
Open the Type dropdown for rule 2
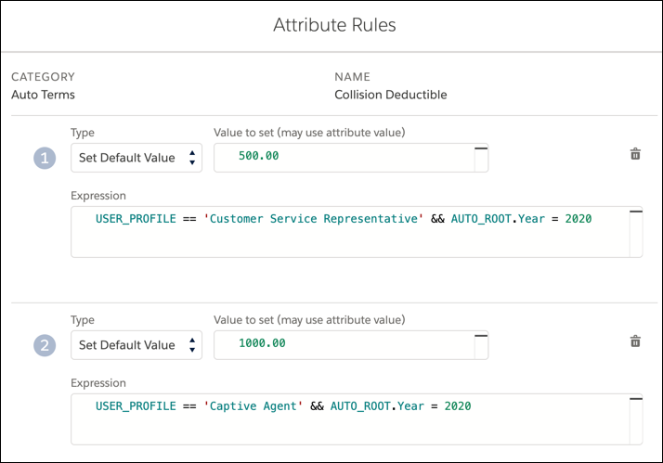click(136, 345)
